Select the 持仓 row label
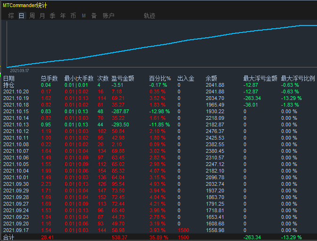The height and width of the screenshot is (241, 317). click(8, 85)
